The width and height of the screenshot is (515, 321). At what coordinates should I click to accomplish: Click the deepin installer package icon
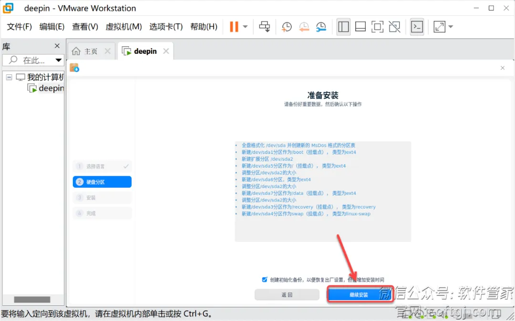coord(74,68)
